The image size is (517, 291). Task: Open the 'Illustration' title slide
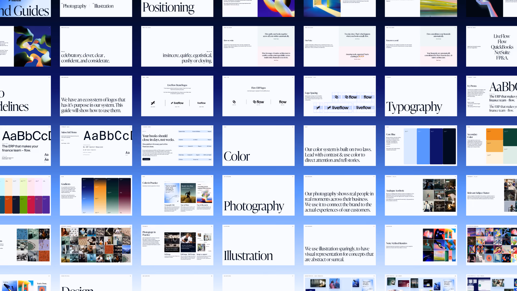tap(258, 245)
